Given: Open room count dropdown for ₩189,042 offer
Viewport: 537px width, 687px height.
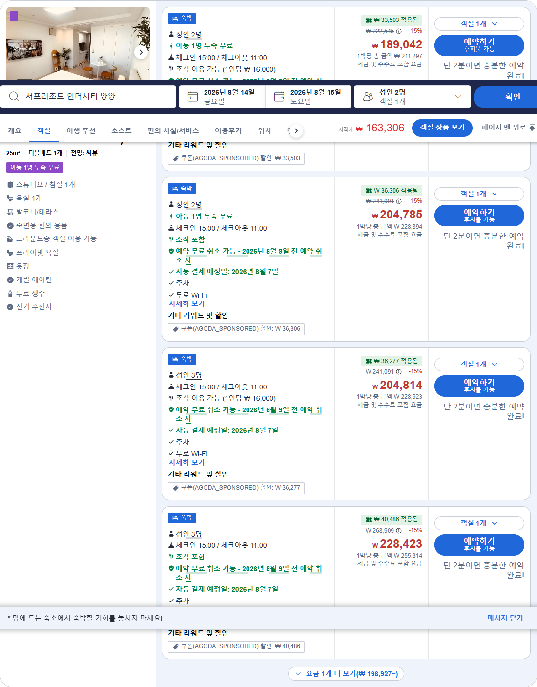Looking at the screenshot, I should tap(479, 24).
